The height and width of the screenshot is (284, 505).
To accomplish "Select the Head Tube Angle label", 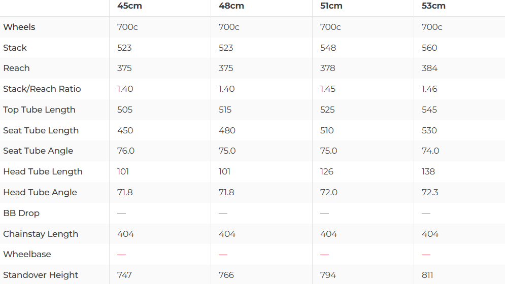I will [x=40, y=192].
